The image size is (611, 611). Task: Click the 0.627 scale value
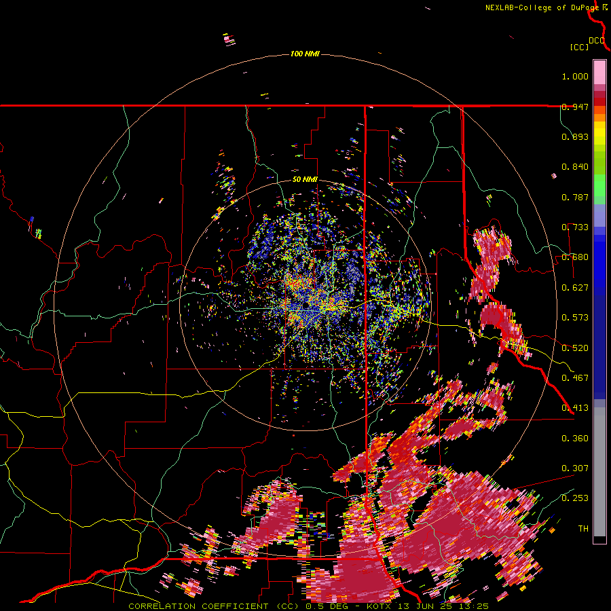click(x=575, y=288)
